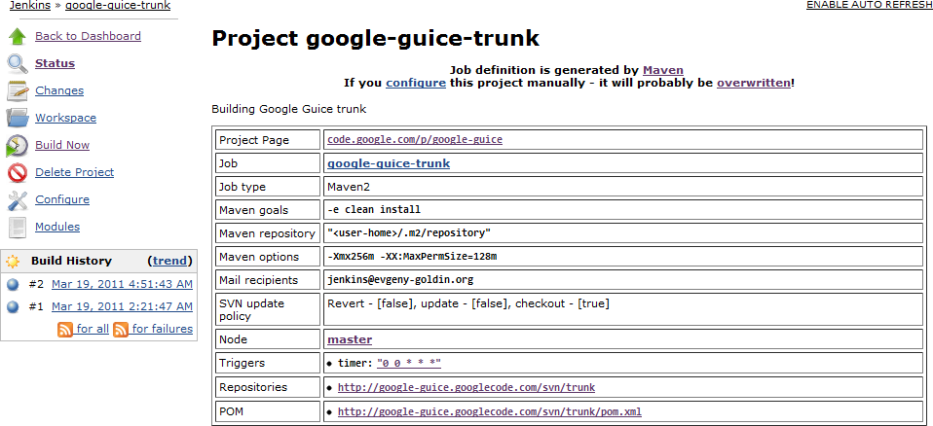The image size is (933, 426).
Task: Click the RSS icon next to 'for all'
Action: click(x=65, y=329)
